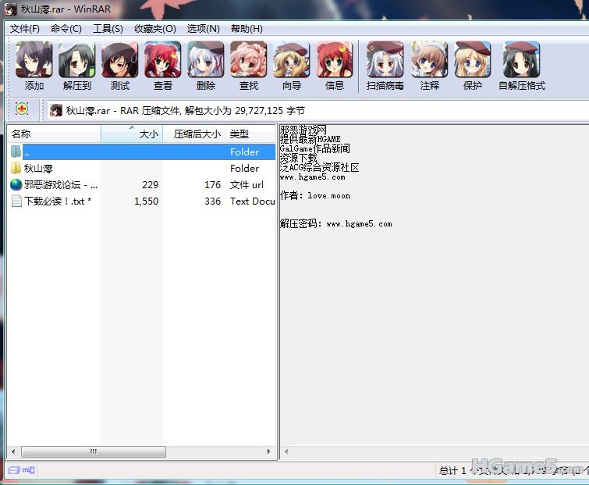589x485 pixels.
Task: Sort files by 类型 column header
Action: click(250, 134)
